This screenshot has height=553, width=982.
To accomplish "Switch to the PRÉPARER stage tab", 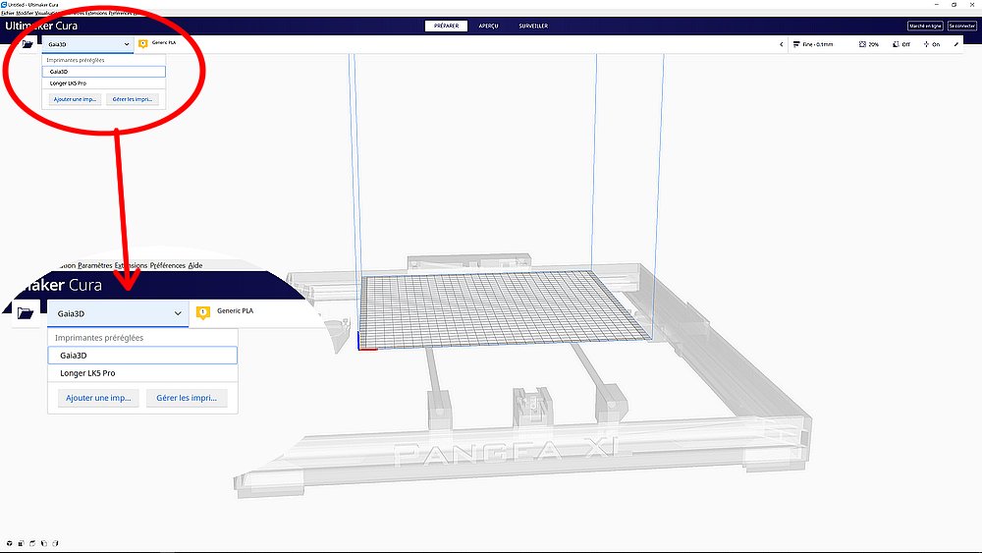I will click(x=446, y=26).
